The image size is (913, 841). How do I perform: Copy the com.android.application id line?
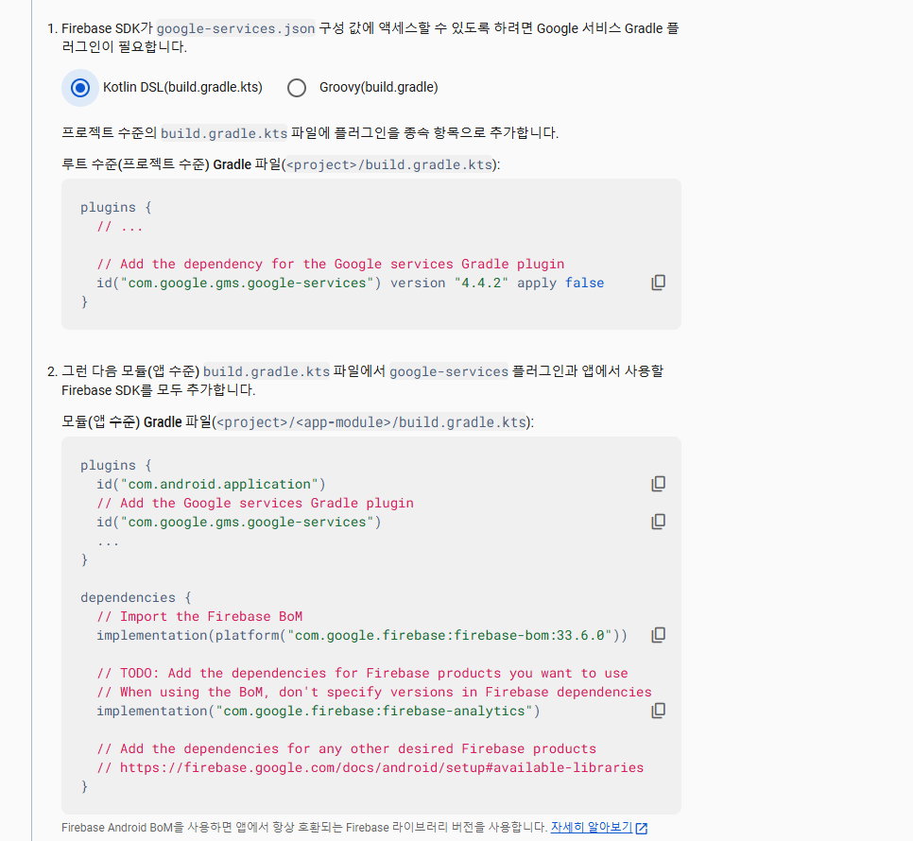point(659,484)
